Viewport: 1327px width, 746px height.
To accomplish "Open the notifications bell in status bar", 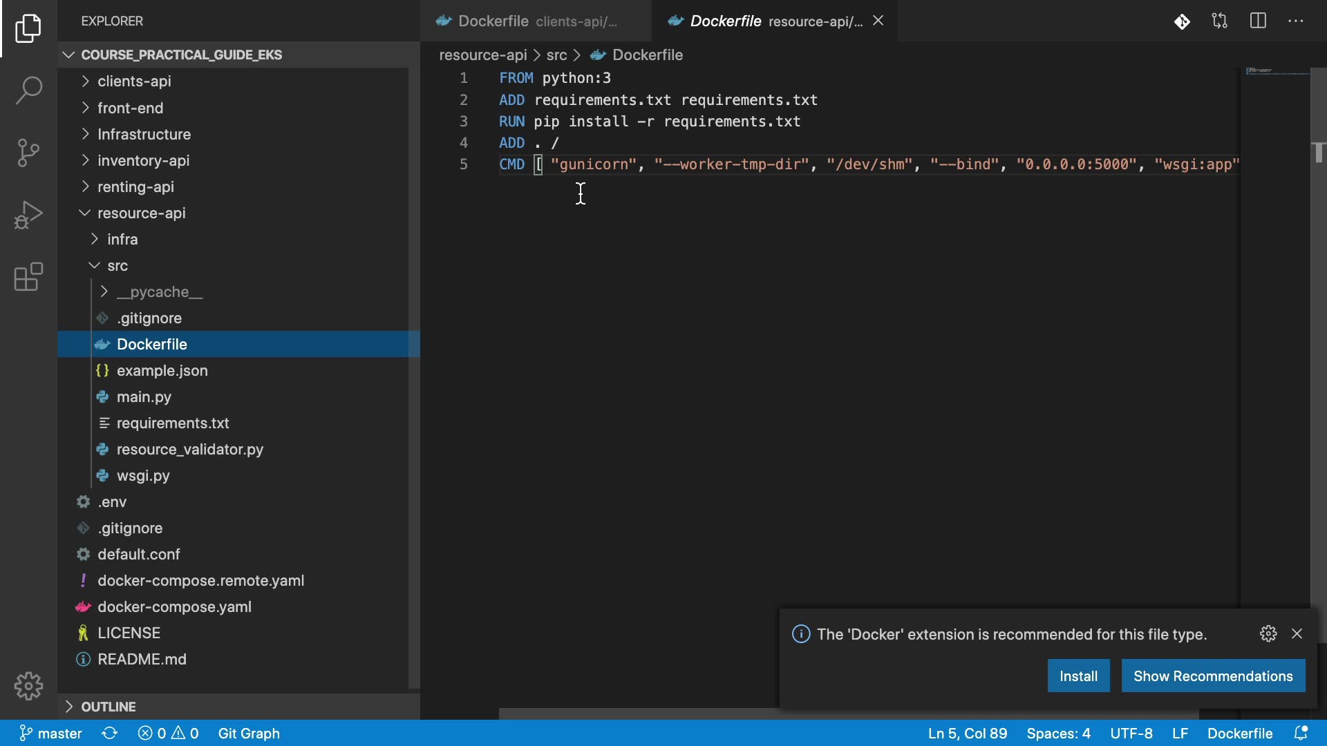I will coord(1301,733).
